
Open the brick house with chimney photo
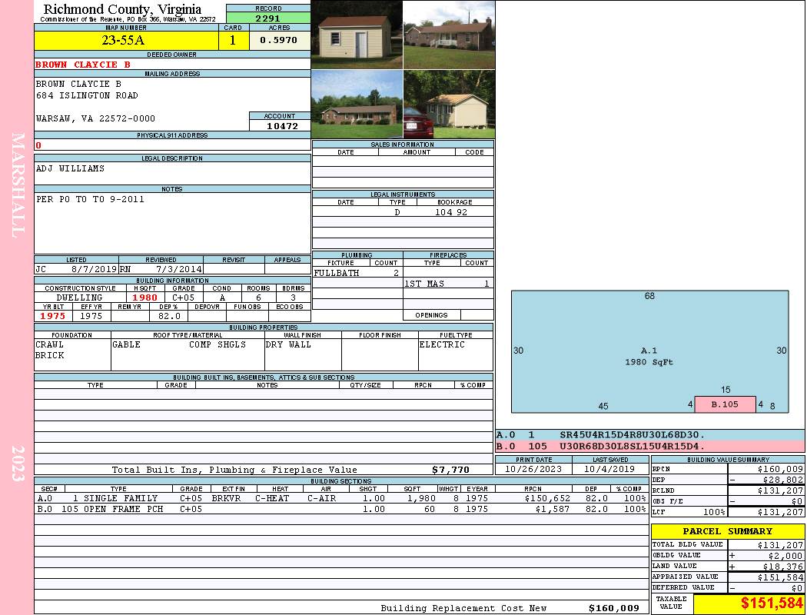tap(450, 35)
